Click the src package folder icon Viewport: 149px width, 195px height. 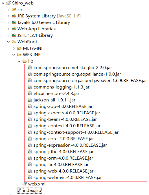coord(14,10)
